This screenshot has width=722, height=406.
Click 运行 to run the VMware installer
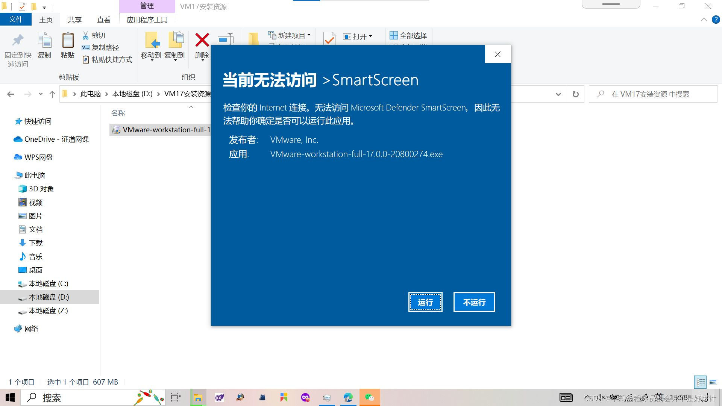tap(425, 302)
